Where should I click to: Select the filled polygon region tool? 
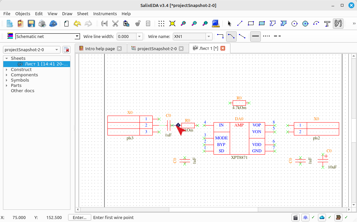point(284,24)
